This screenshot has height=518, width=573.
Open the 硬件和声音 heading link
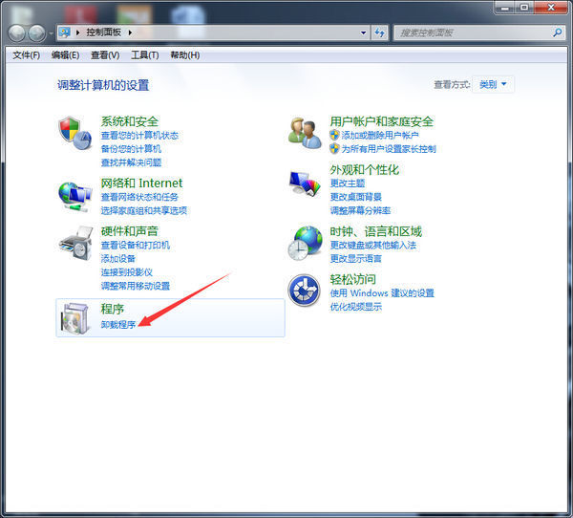tap(129, 231)
